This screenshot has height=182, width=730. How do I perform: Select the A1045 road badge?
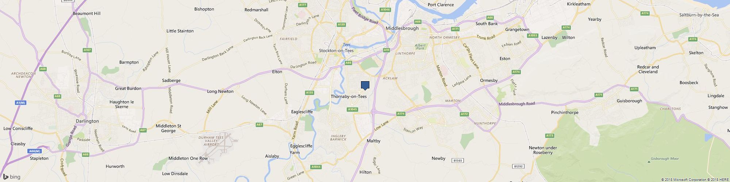coord(352,109)
